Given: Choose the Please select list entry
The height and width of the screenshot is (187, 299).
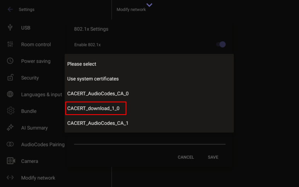Looking at the screenshot, I should [x=82, y=64].
